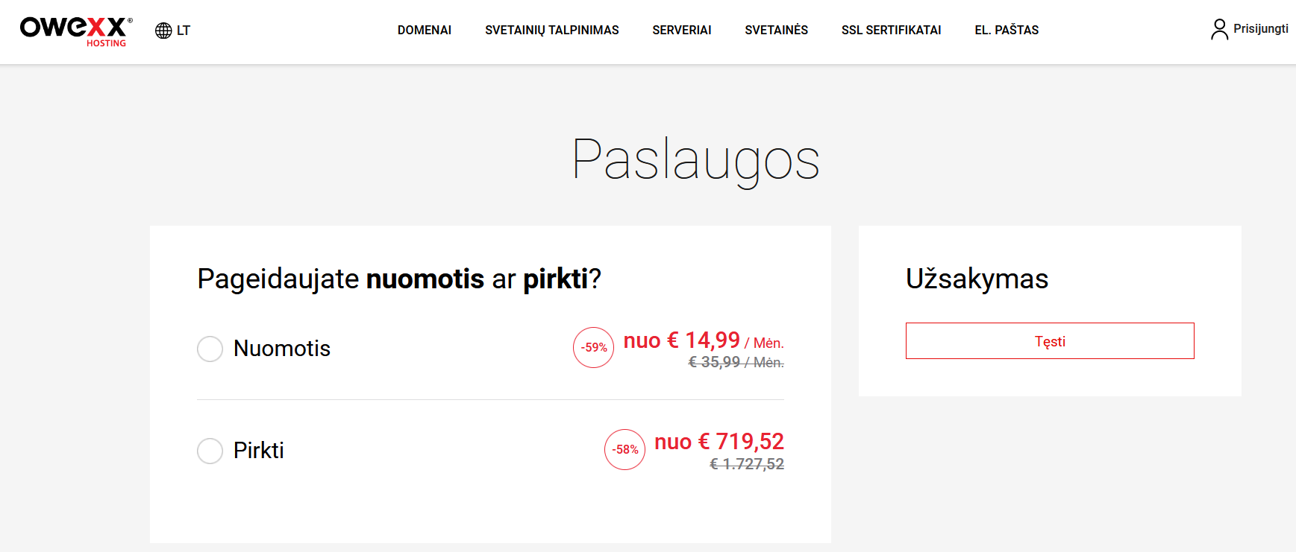Click the Nuomotis option label
The image size is (1296, 552).
(x=282, y=349)
